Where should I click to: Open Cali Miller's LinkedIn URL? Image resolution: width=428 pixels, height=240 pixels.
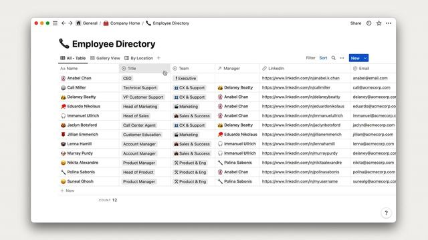coord(296,87)
